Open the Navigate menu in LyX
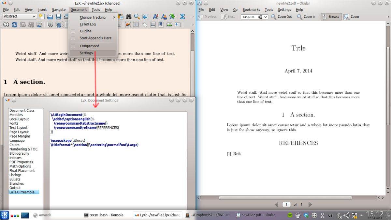Screen dimensions: 391x220 [x=58, y=9]
